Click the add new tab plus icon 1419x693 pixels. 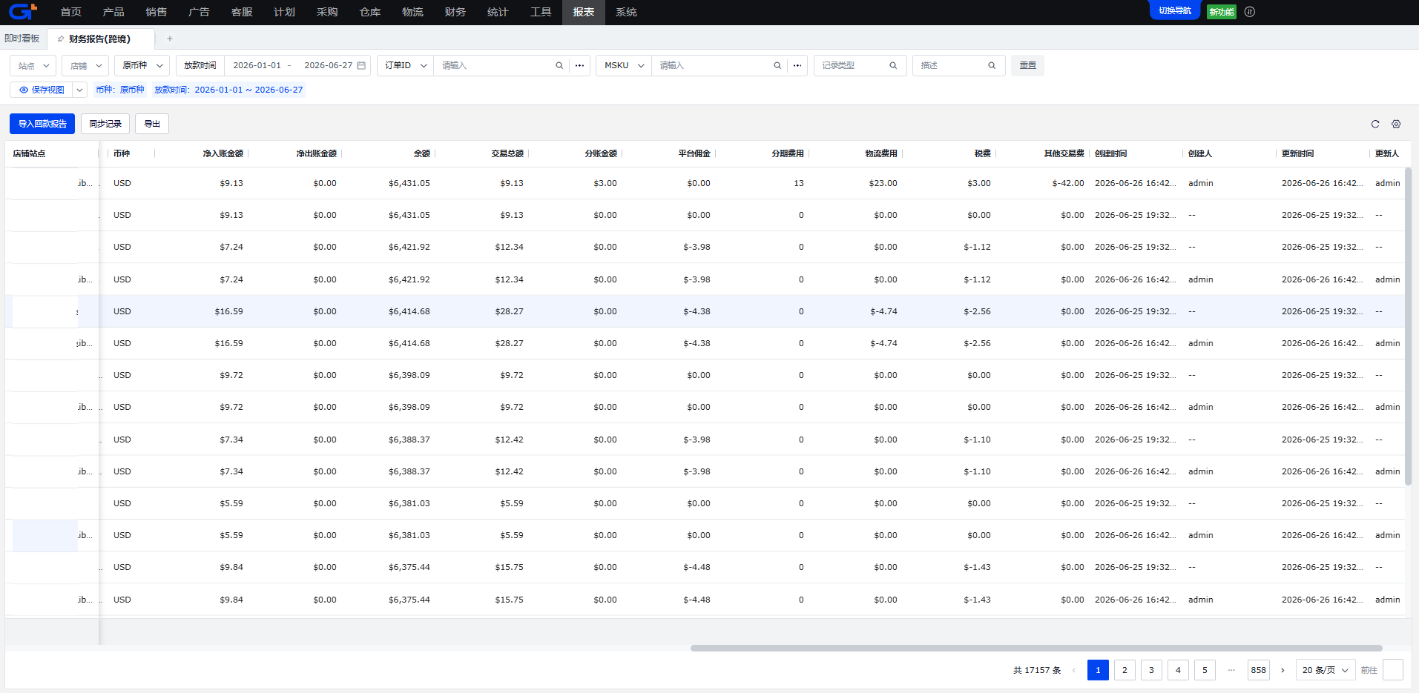pos(170,39)
